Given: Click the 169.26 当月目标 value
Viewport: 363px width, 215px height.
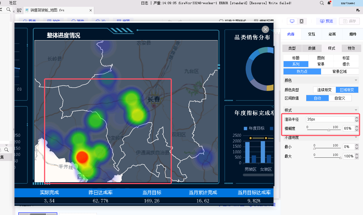Looking at the screenshot, I should [152, 201].
